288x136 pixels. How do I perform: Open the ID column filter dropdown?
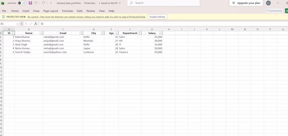13,33
